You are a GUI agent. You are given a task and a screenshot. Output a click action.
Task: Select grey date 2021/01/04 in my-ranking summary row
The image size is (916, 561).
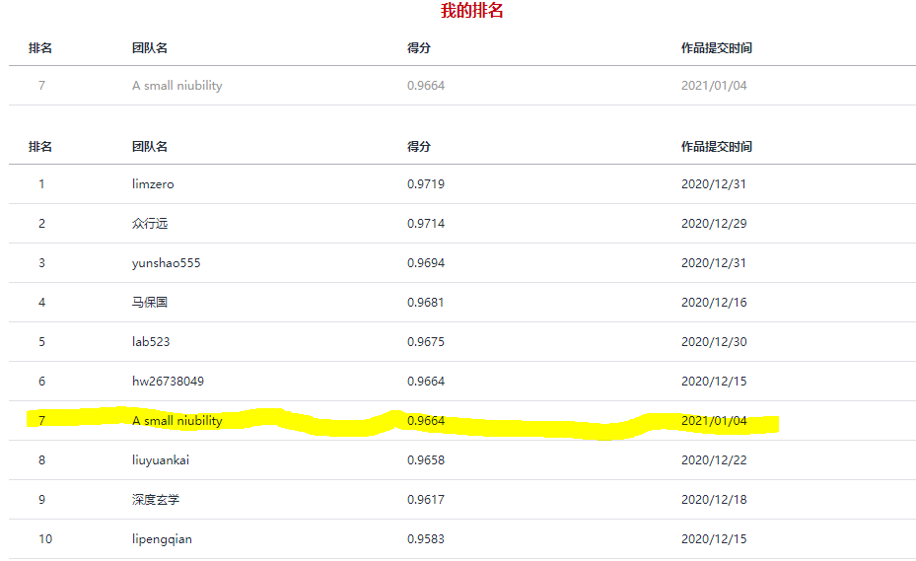pos(714,86)
